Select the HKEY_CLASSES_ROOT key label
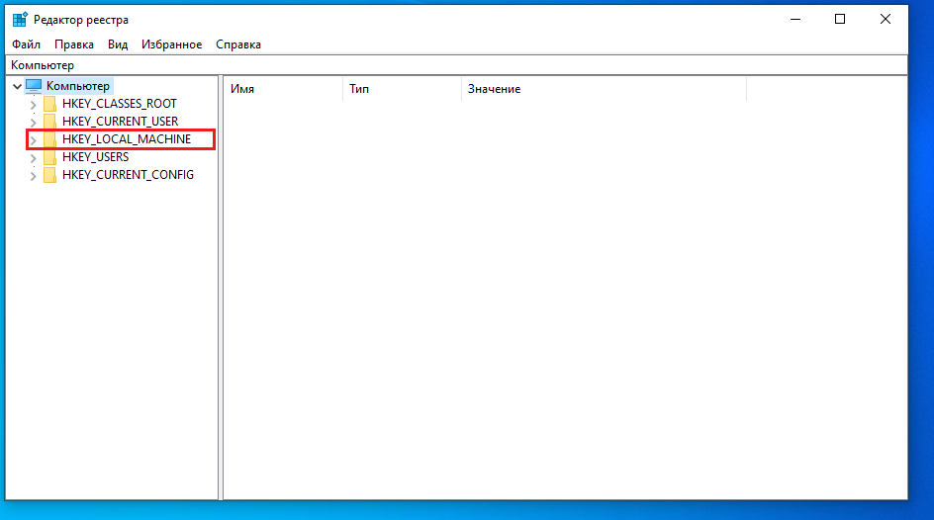The height and width of the screenshot is (520, 934). point(119,104)
